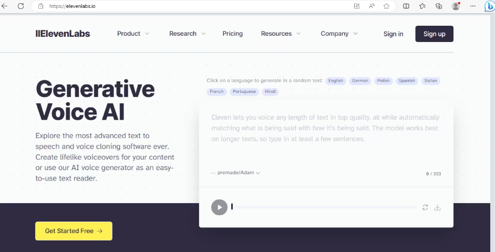Open the Favorites list icon
Screen dimensions: 495x252
(422, 6)
